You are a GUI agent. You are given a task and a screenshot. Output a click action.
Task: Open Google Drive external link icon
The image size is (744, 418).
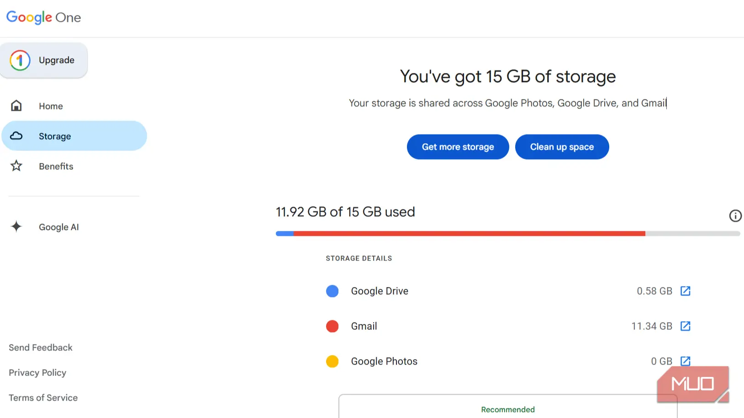[x=685, y=291]
